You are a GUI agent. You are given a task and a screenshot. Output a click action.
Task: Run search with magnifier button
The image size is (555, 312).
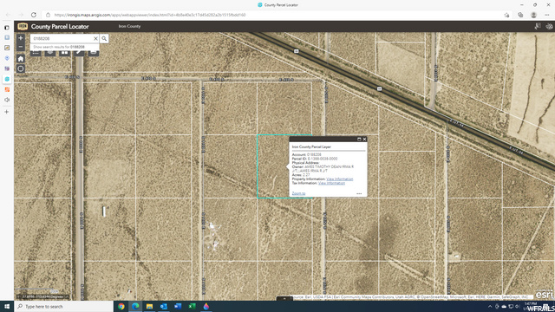point(104,38)
